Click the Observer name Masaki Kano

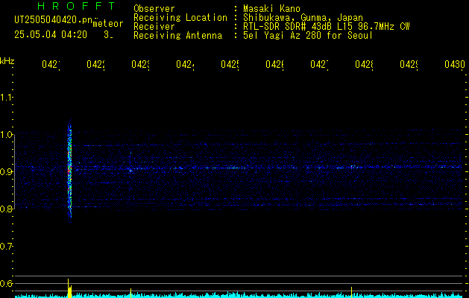coord(271,9)
